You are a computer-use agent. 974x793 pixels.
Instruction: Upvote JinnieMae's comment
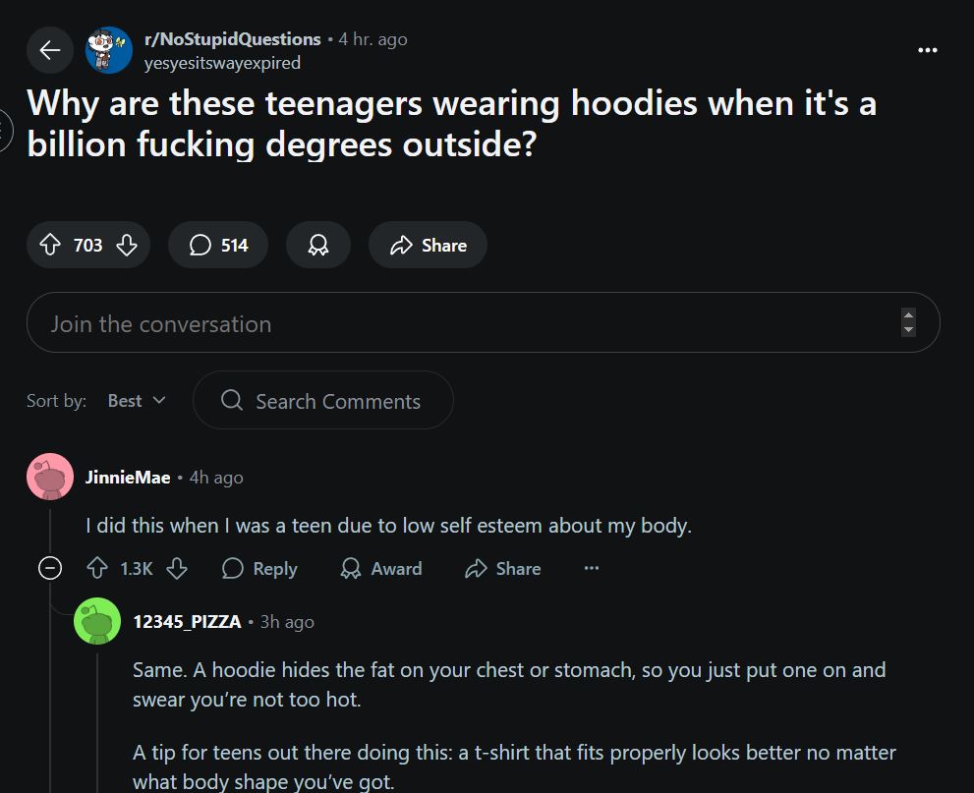(97, 568)
